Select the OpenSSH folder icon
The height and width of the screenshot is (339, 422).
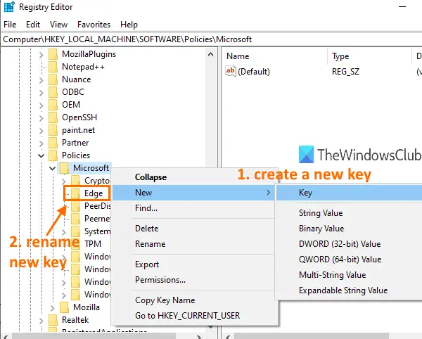(53, 117)
